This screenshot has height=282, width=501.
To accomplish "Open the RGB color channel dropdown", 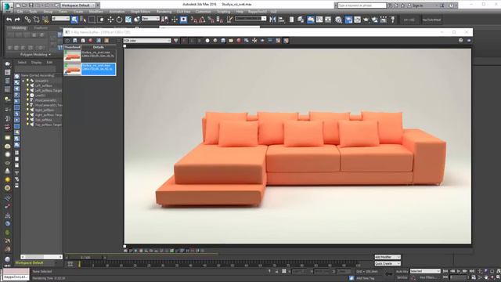I will pyautogui.click(x=147, y=41).
